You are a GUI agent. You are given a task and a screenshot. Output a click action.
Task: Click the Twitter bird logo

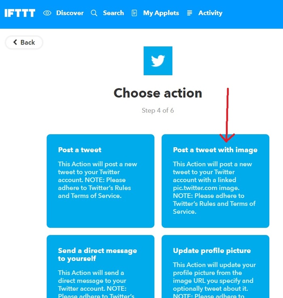[158, 61]
